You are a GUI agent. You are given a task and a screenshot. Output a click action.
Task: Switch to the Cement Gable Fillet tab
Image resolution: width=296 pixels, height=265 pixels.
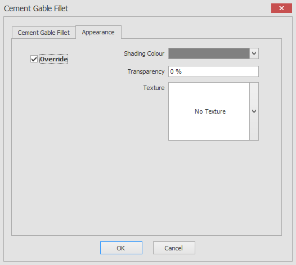coord(44,33)
